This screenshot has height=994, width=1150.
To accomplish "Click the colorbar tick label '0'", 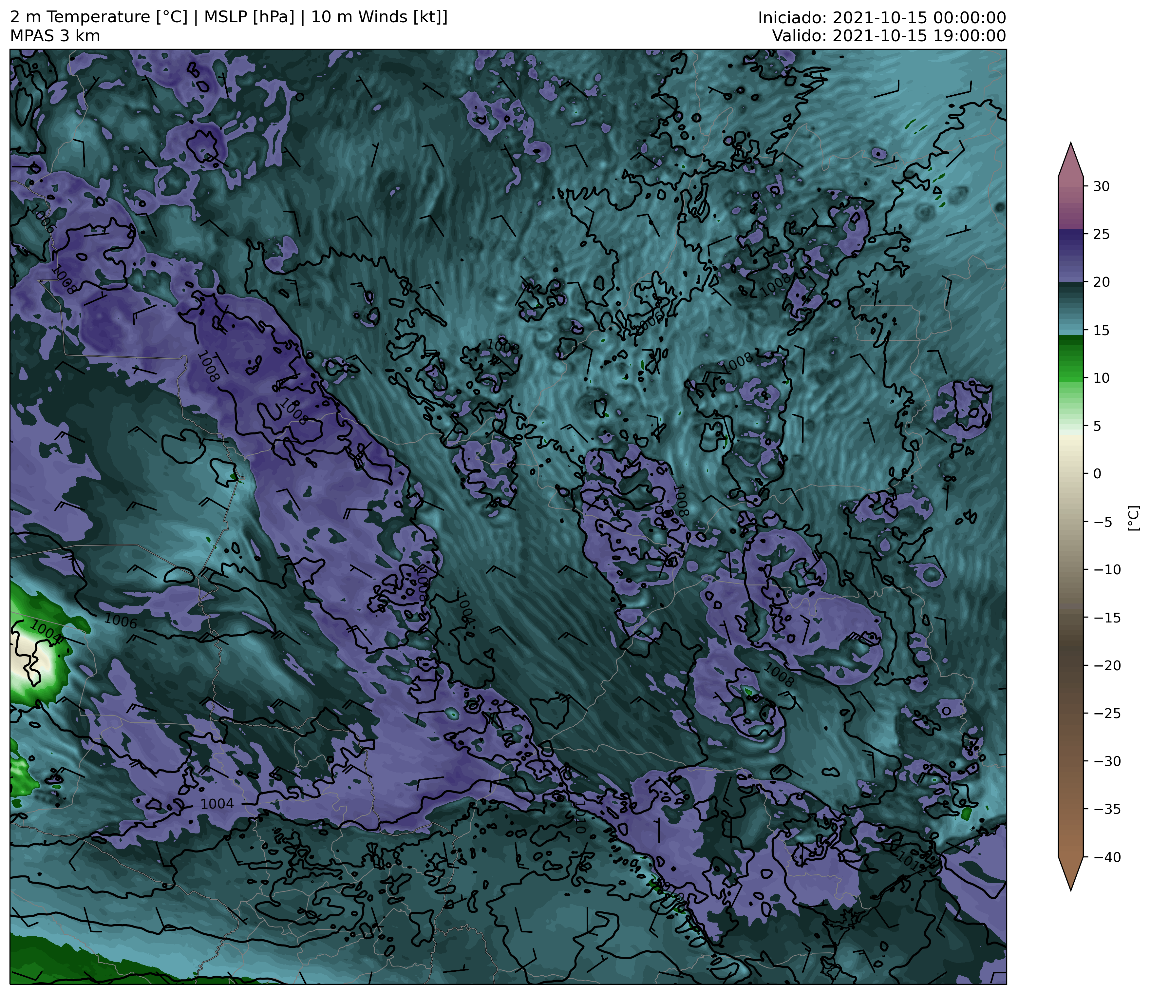I will pos(1097,474).
